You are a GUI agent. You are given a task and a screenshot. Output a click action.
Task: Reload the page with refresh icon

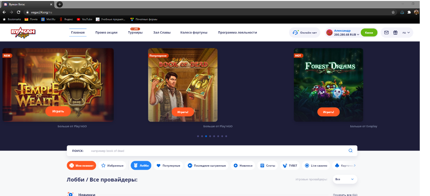[19, 12]
